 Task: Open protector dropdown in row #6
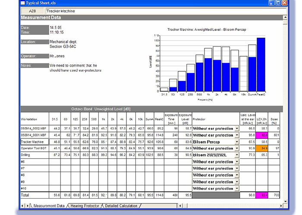point(237,162)
